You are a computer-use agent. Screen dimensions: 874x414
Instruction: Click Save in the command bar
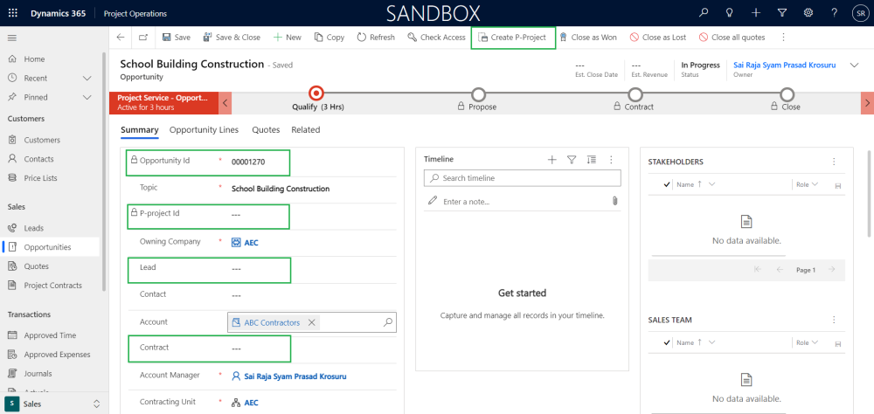[177, 38]
